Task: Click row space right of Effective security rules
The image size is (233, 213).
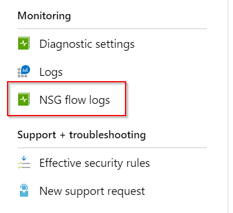Action: pos(179,163)
